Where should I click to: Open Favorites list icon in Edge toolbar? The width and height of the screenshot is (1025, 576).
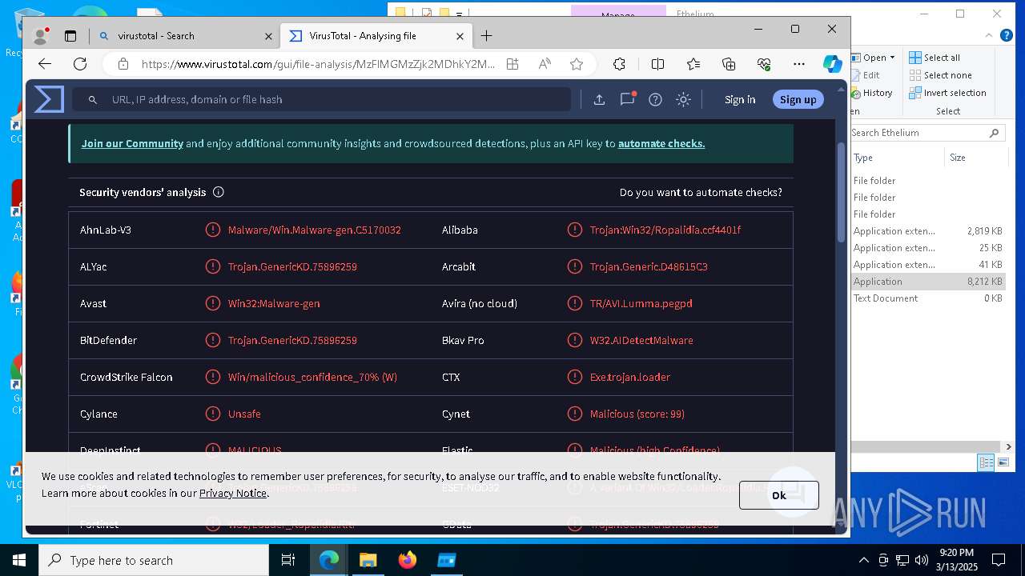coord(693,64)
